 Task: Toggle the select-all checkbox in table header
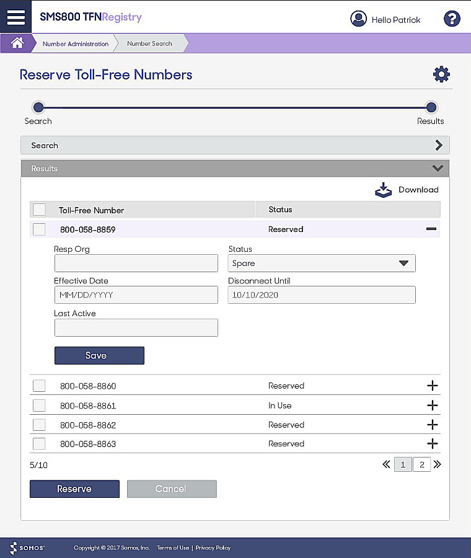click(x=39, y=210)
